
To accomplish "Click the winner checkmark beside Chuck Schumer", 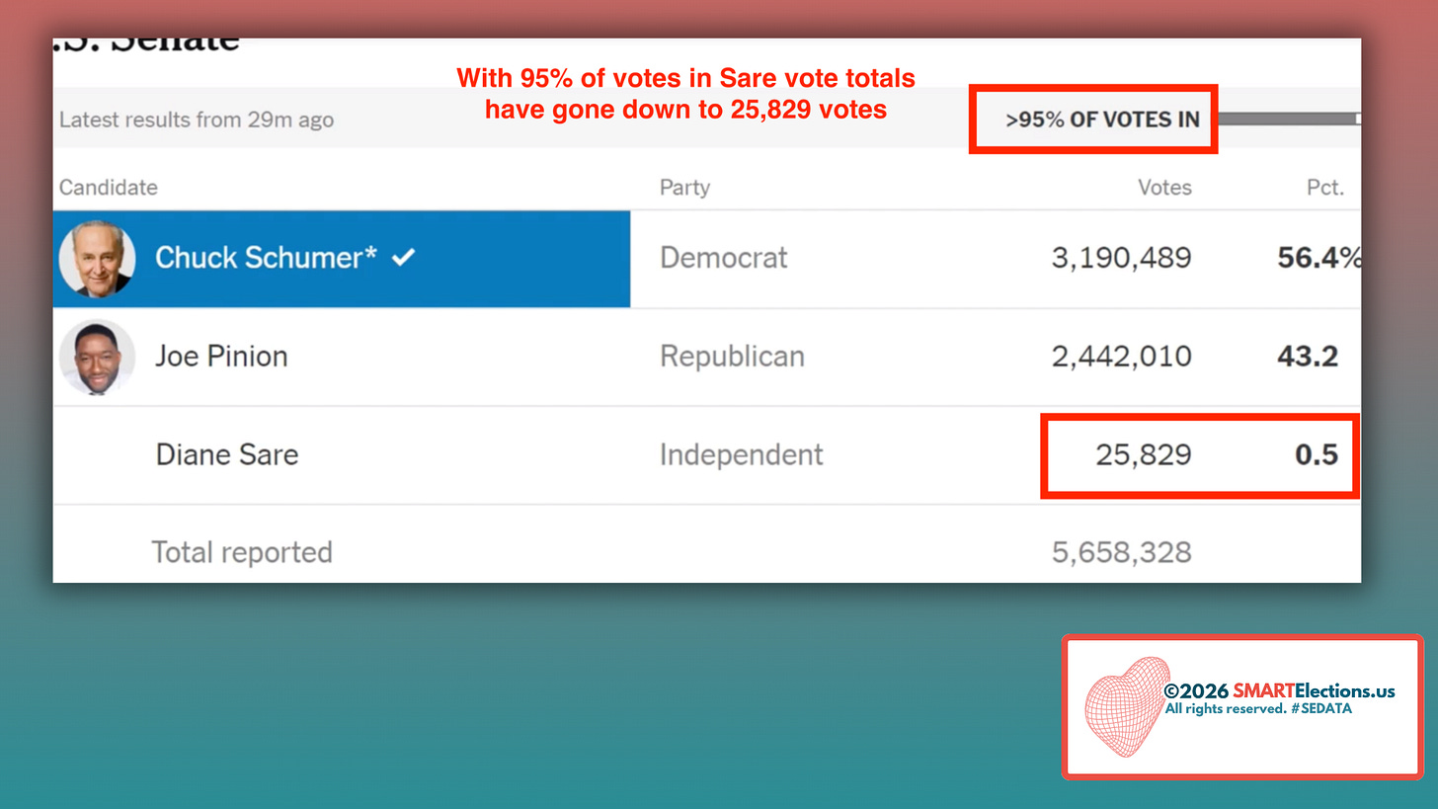I will point(403,258).
